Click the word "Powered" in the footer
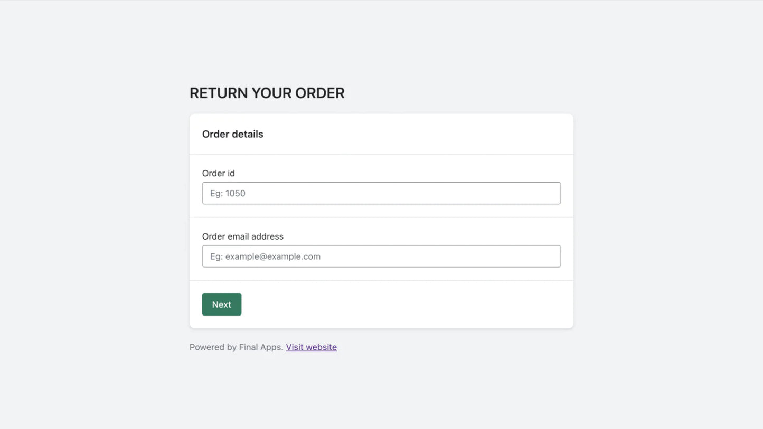763x429 pixels. 206,347
